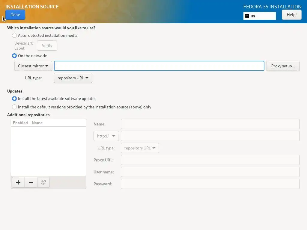Screen dimensions: 307x230
Task: Click the Done button
Action: click(x=15, y=15)
